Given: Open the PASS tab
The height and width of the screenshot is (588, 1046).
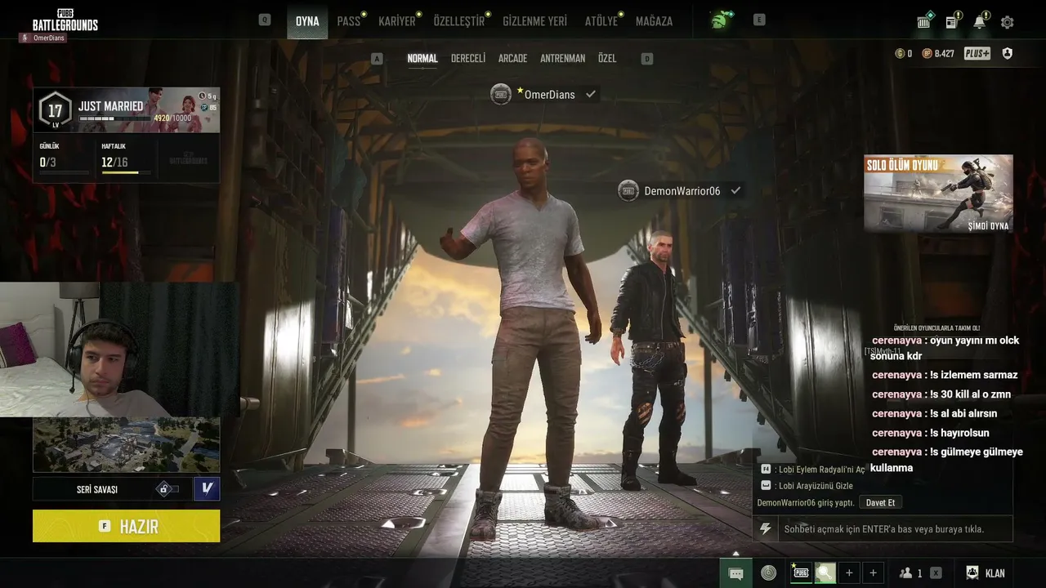Looking at the screenshot, I should (349, 21).
